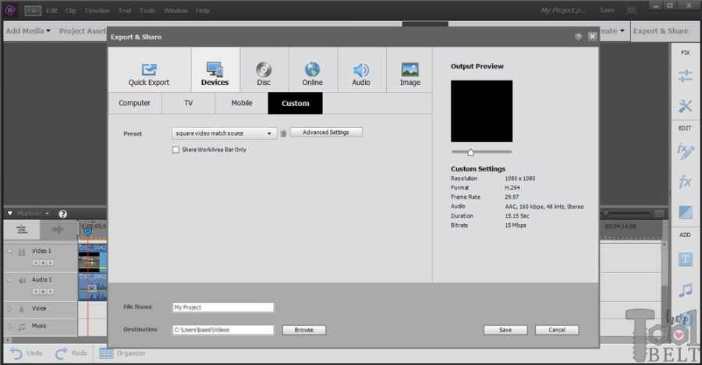
Task: Click the Destination path field
Action: click(x=223, y=330)
